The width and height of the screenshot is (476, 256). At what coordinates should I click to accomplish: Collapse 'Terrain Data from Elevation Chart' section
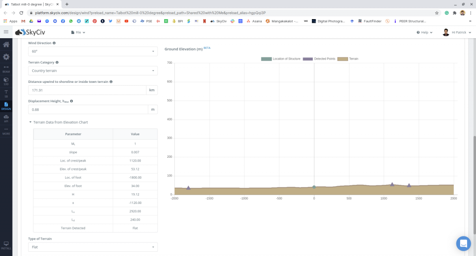[x=58, y=122]
